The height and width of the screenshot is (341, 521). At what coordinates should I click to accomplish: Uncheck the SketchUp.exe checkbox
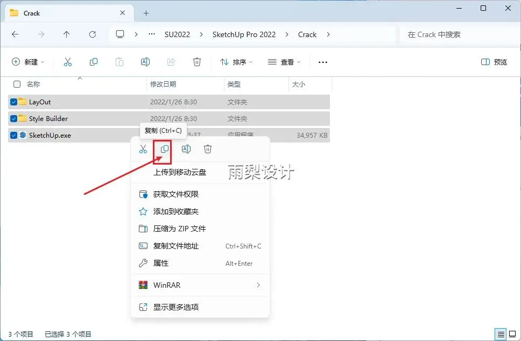coord(13,135)
